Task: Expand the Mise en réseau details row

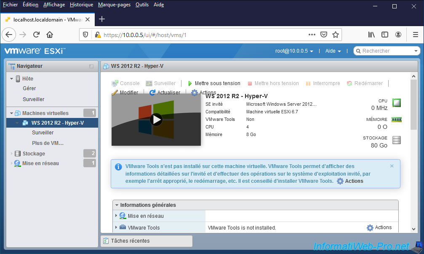Action: click(x=116, y=216)
